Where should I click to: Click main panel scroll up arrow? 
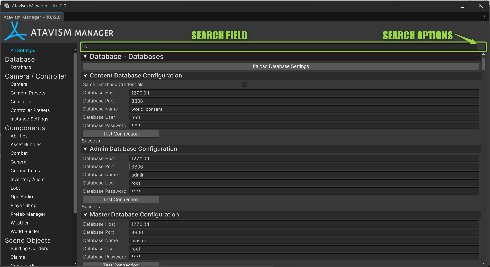click(x=484, y=54)
